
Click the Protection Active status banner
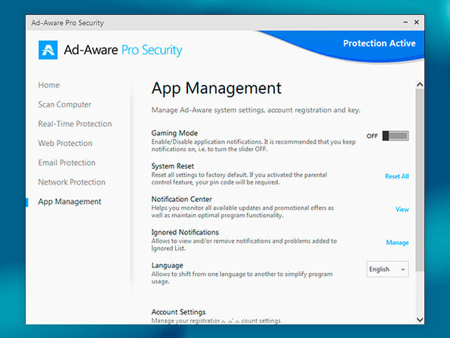pyautogui.click(x=379, y=43)
